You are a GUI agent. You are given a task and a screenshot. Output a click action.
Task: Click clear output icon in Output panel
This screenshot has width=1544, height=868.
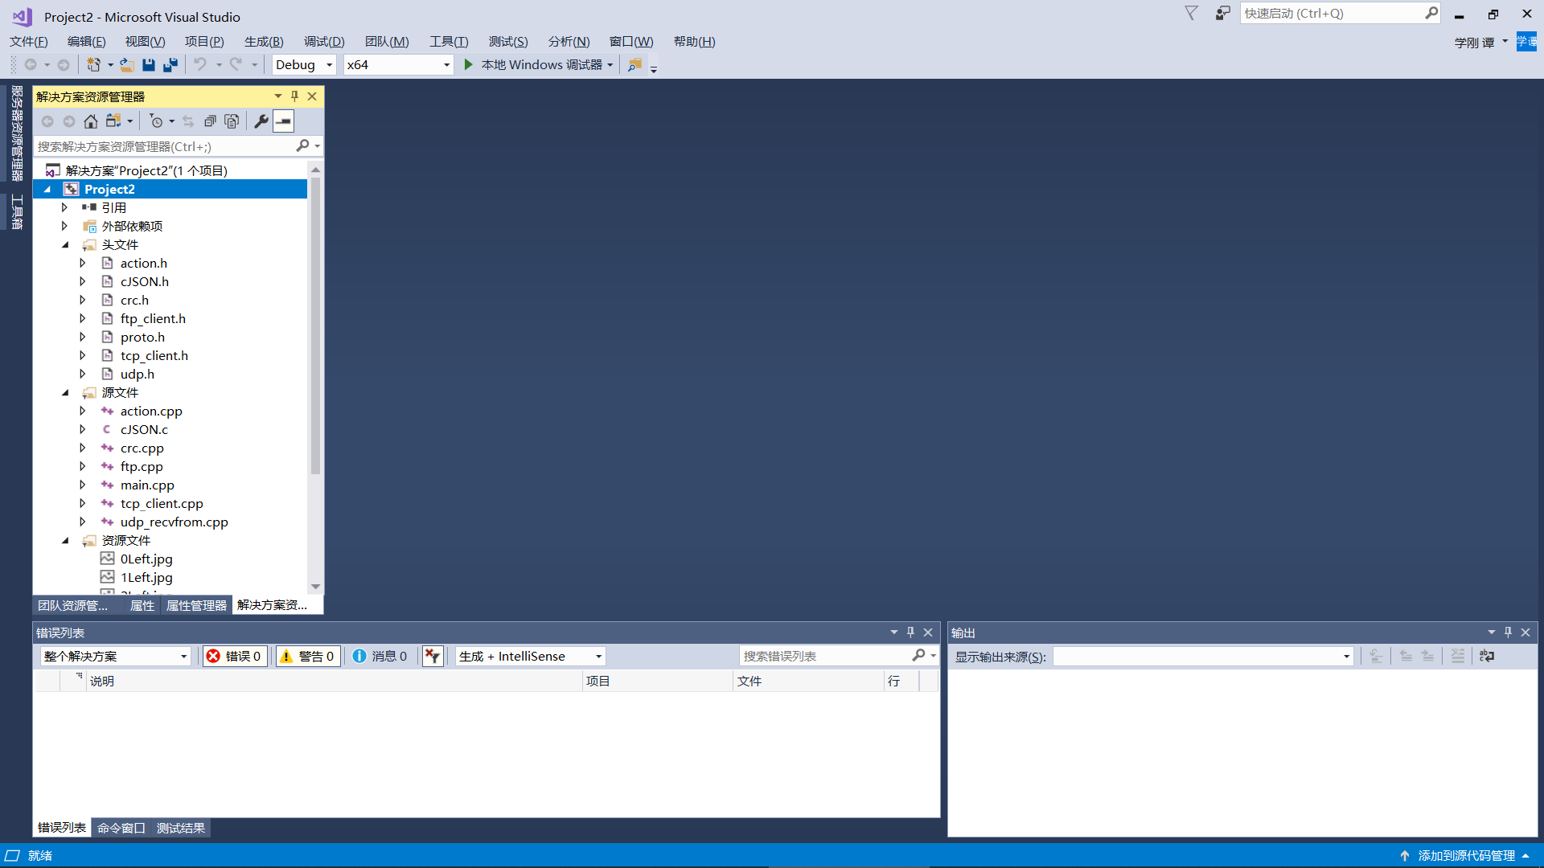[x=1458, y=657]
